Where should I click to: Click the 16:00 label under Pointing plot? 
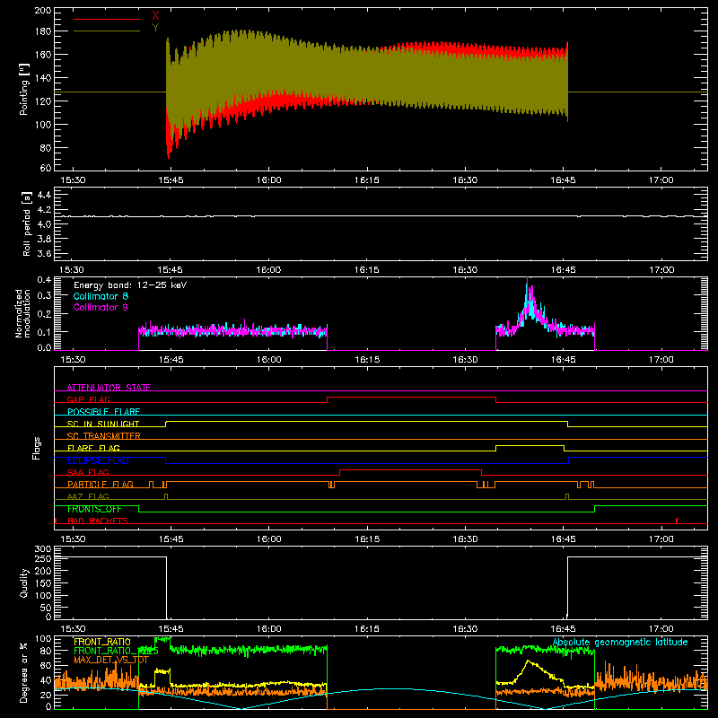tap(268, 180)
